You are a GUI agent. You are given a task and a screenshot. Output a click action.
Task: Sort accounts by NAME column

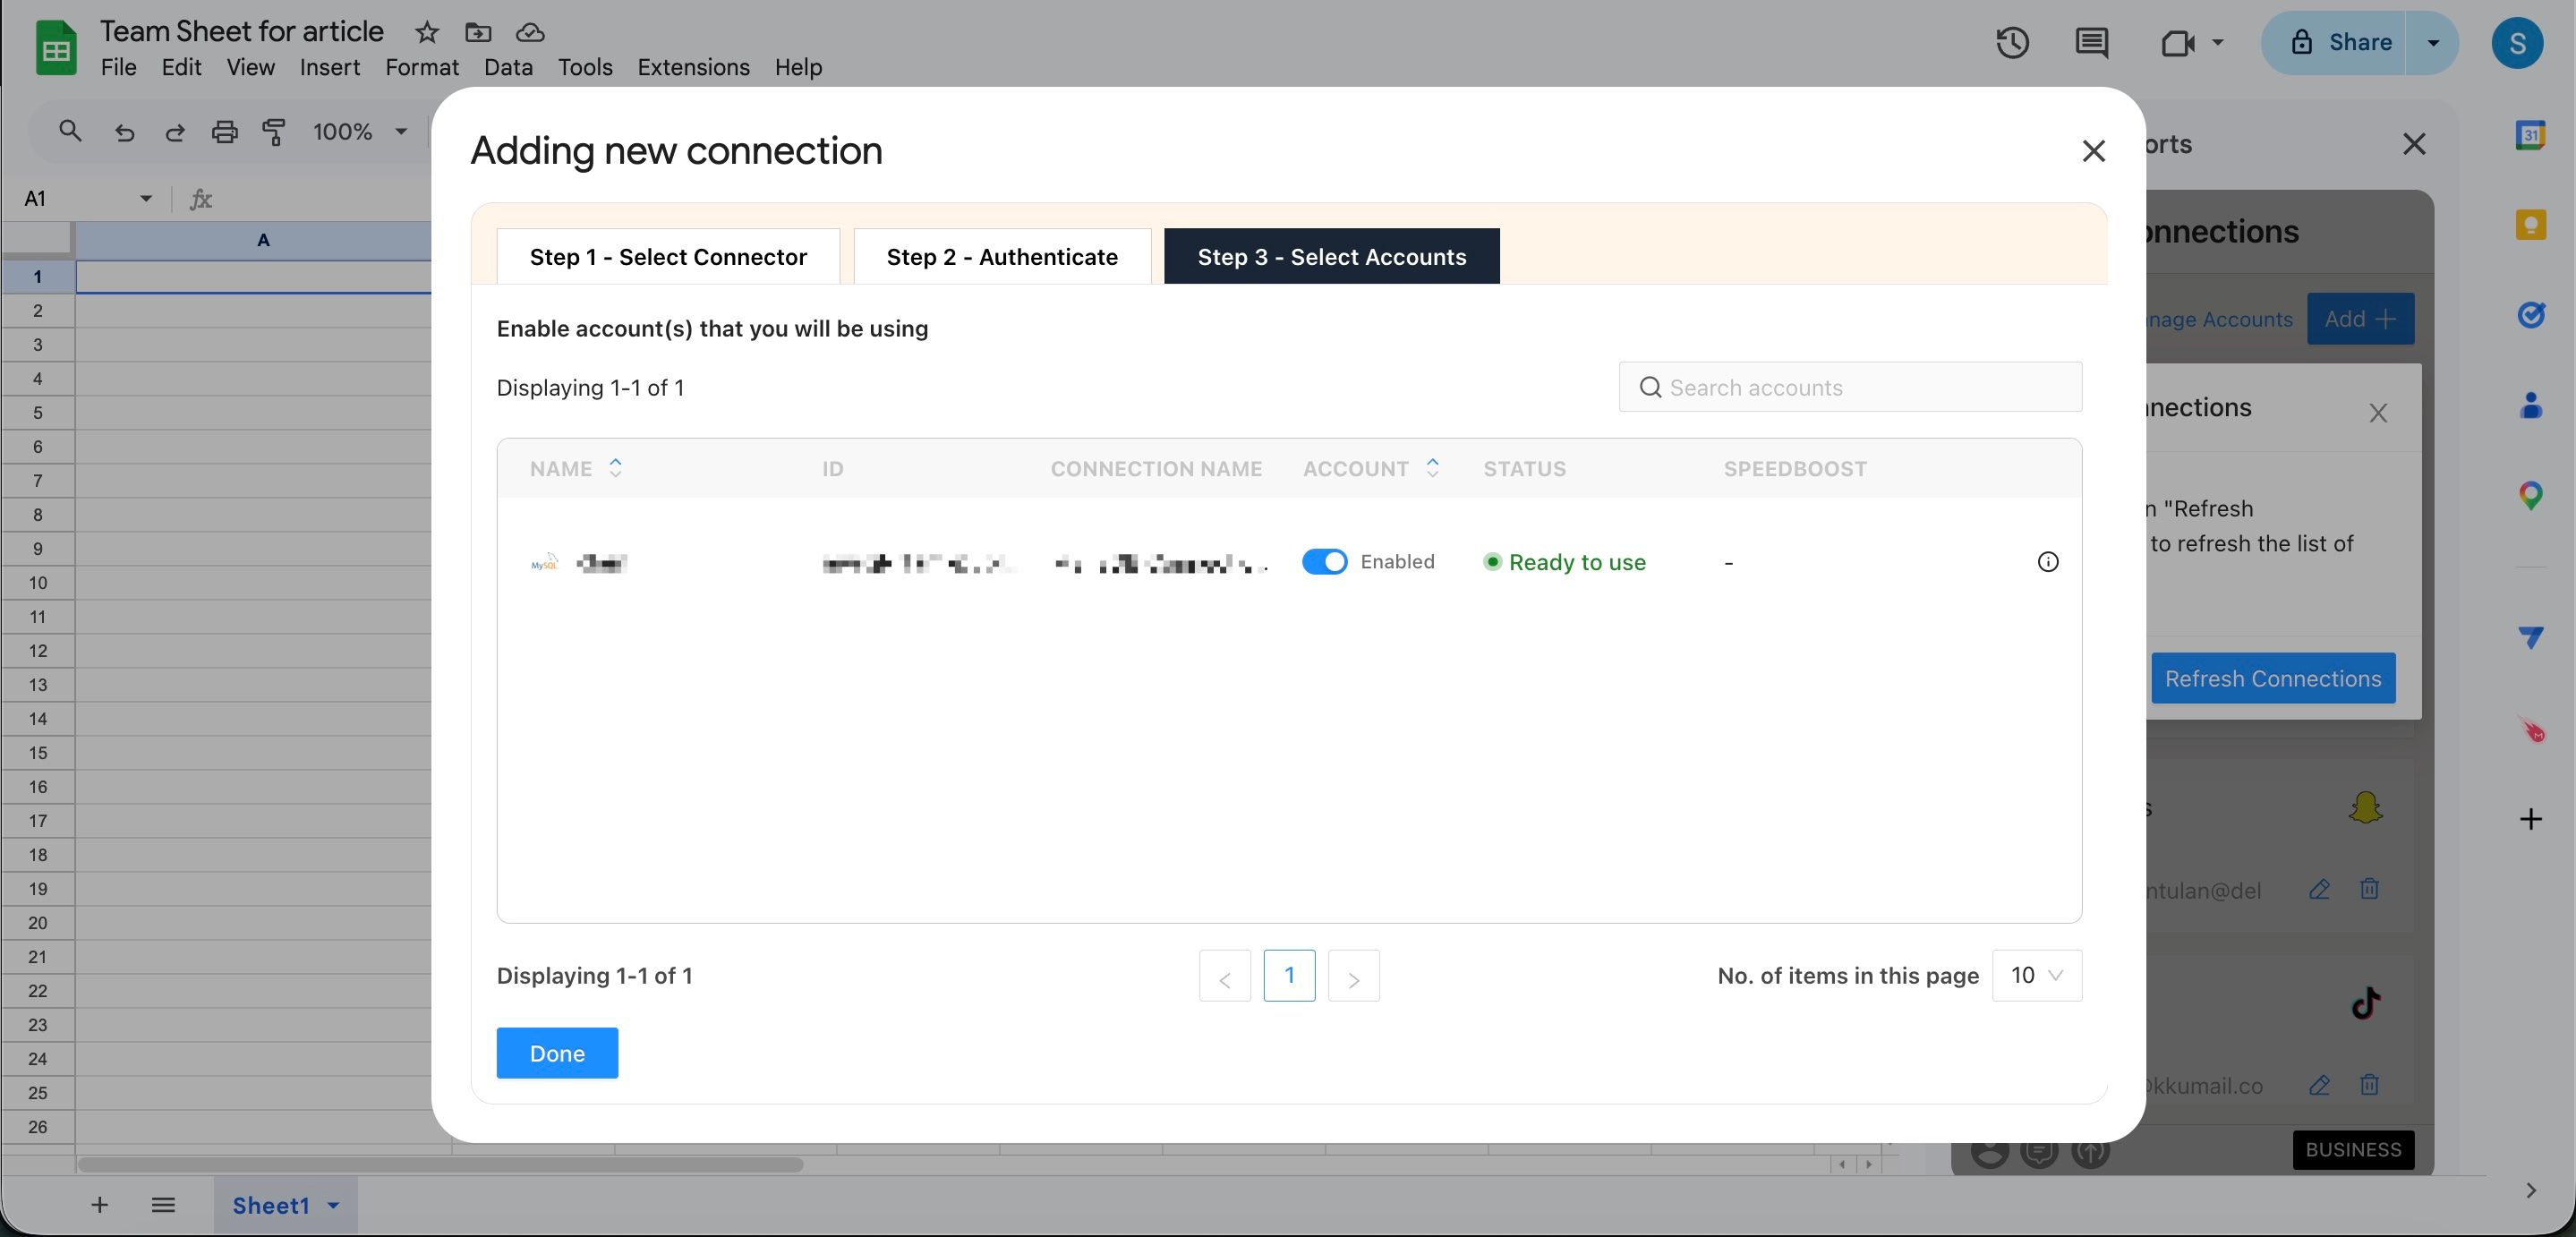pyautogui.click(x=615, y=468)
